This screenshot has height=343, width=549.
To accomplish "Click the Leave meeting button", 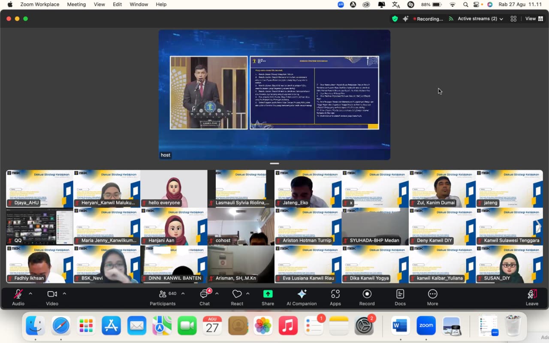I will [532, 297].
